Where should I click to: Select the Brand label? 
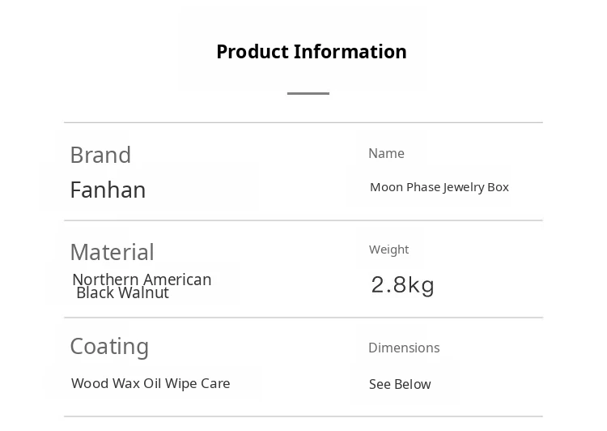pos(100,155)
